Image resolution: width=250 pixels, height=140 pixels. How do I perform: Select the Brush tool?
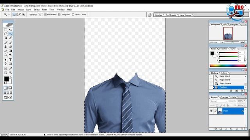click(11, 43)
